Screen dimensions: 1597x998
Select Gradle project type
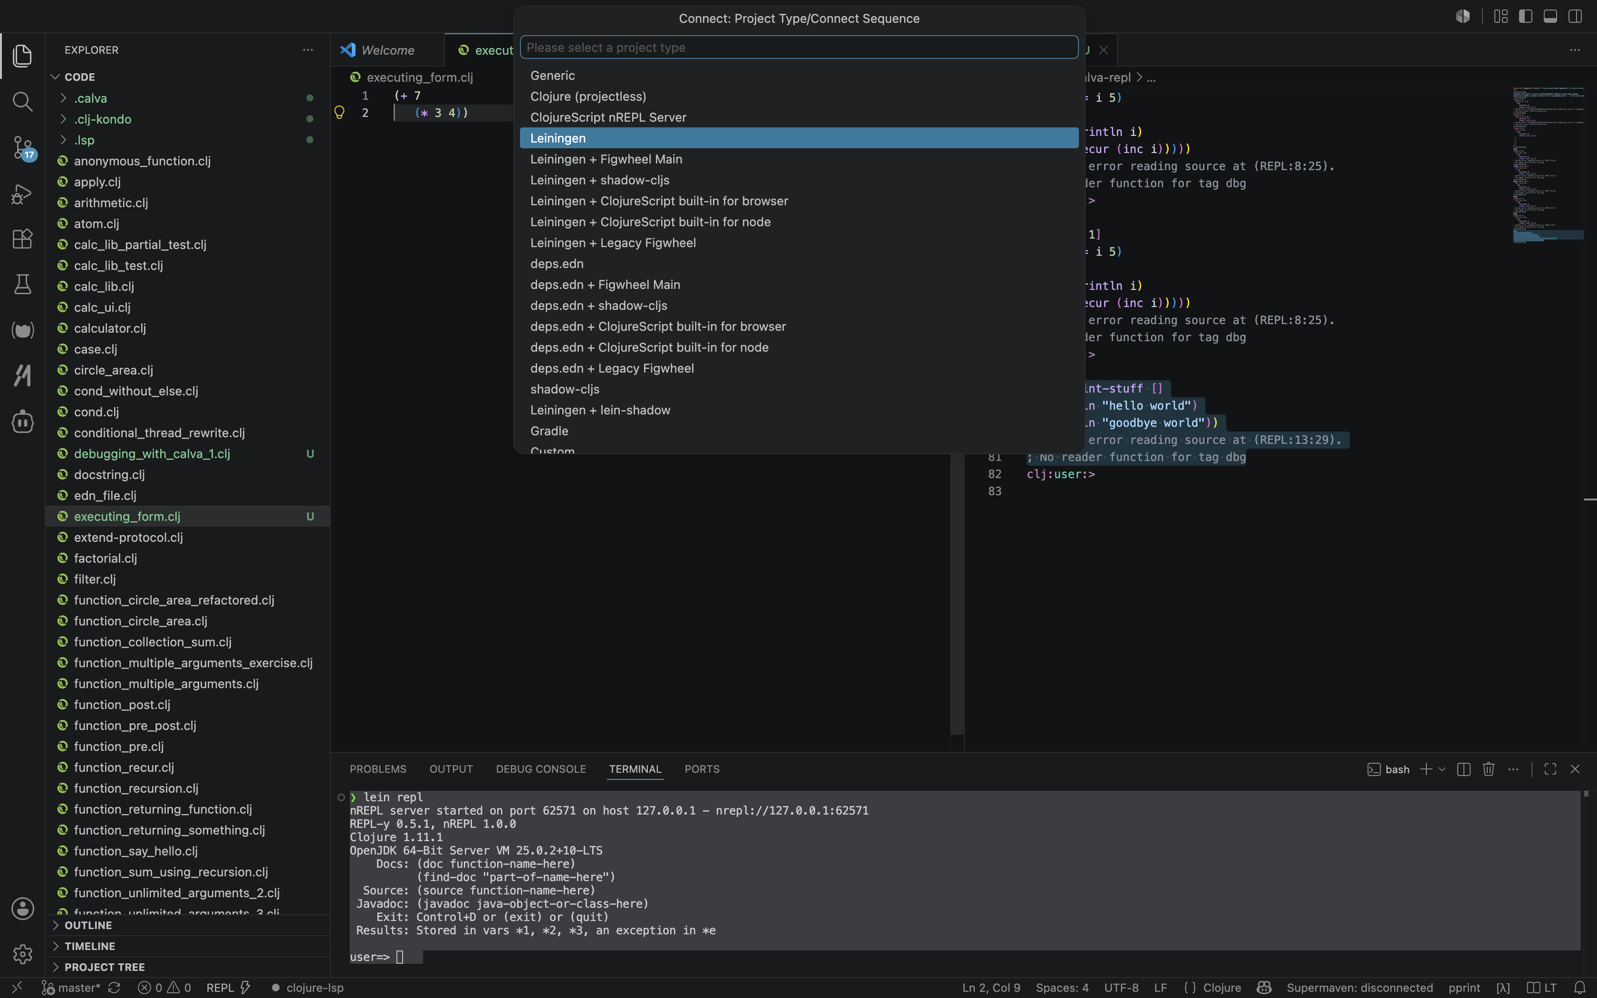pyautogui.click(x=798, y=431)
